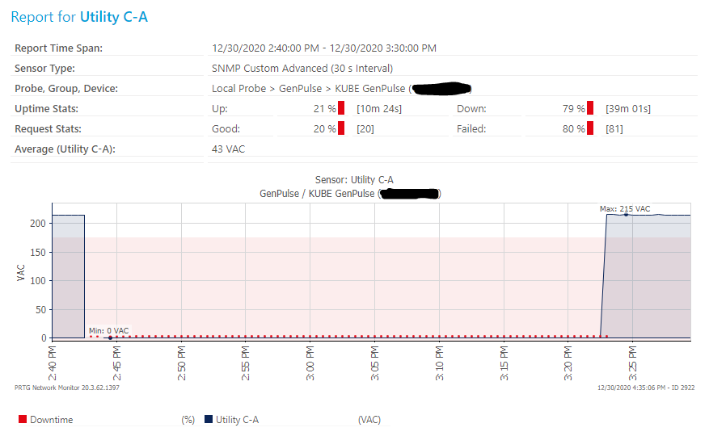The image size is (709, 436).
Task: Toggle the Utility C-A (VAC) legend label
Action: 237,420
